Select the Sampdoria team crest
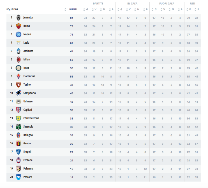The height and width of the screenshot is (188, 208). click(19, 93)
